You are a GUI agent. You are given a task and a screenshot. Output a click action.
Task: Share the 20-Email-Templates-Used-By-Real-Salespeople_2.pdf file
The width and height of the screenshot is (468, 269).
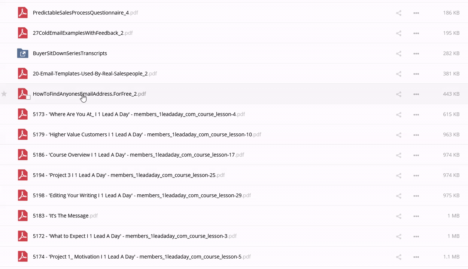(399, 74)
